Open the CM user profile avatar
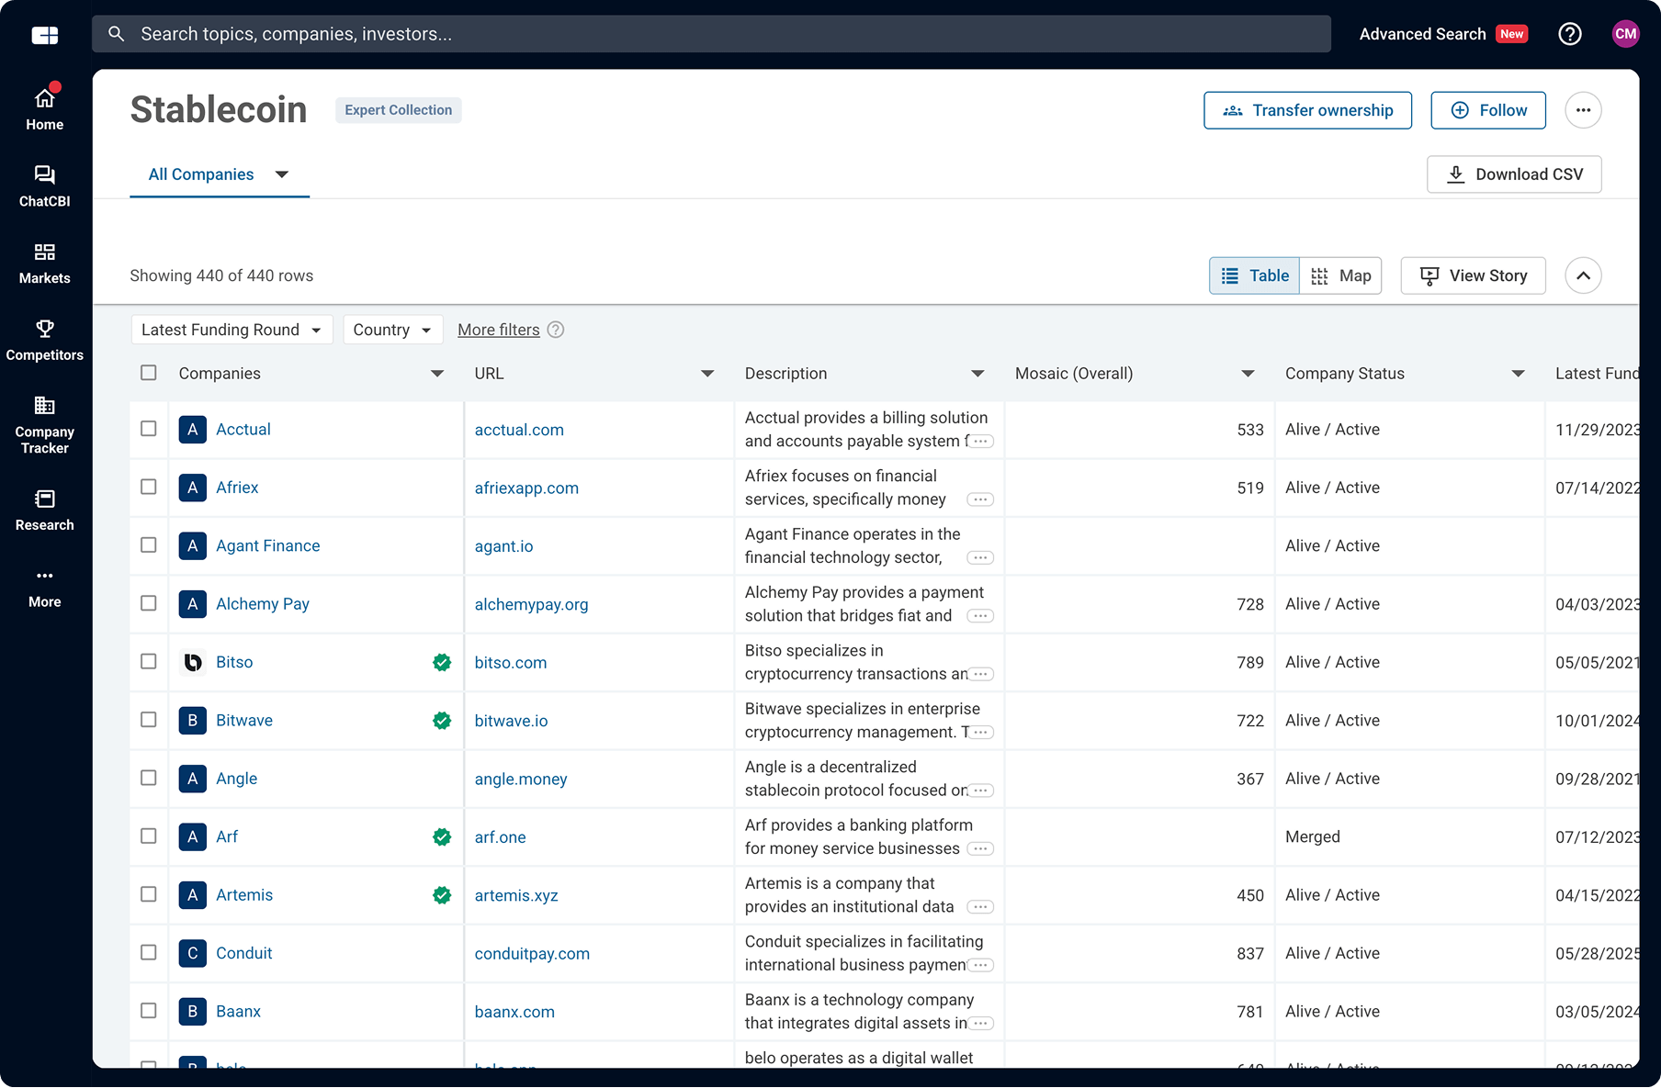The width and height of the screenshot is (1661, 1088). pyautogui.click(x=1625, y=34)
